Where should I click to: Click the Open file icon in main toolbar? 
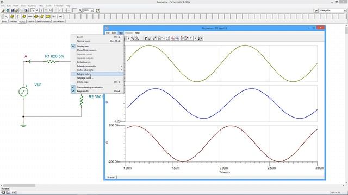pos(3,10)
